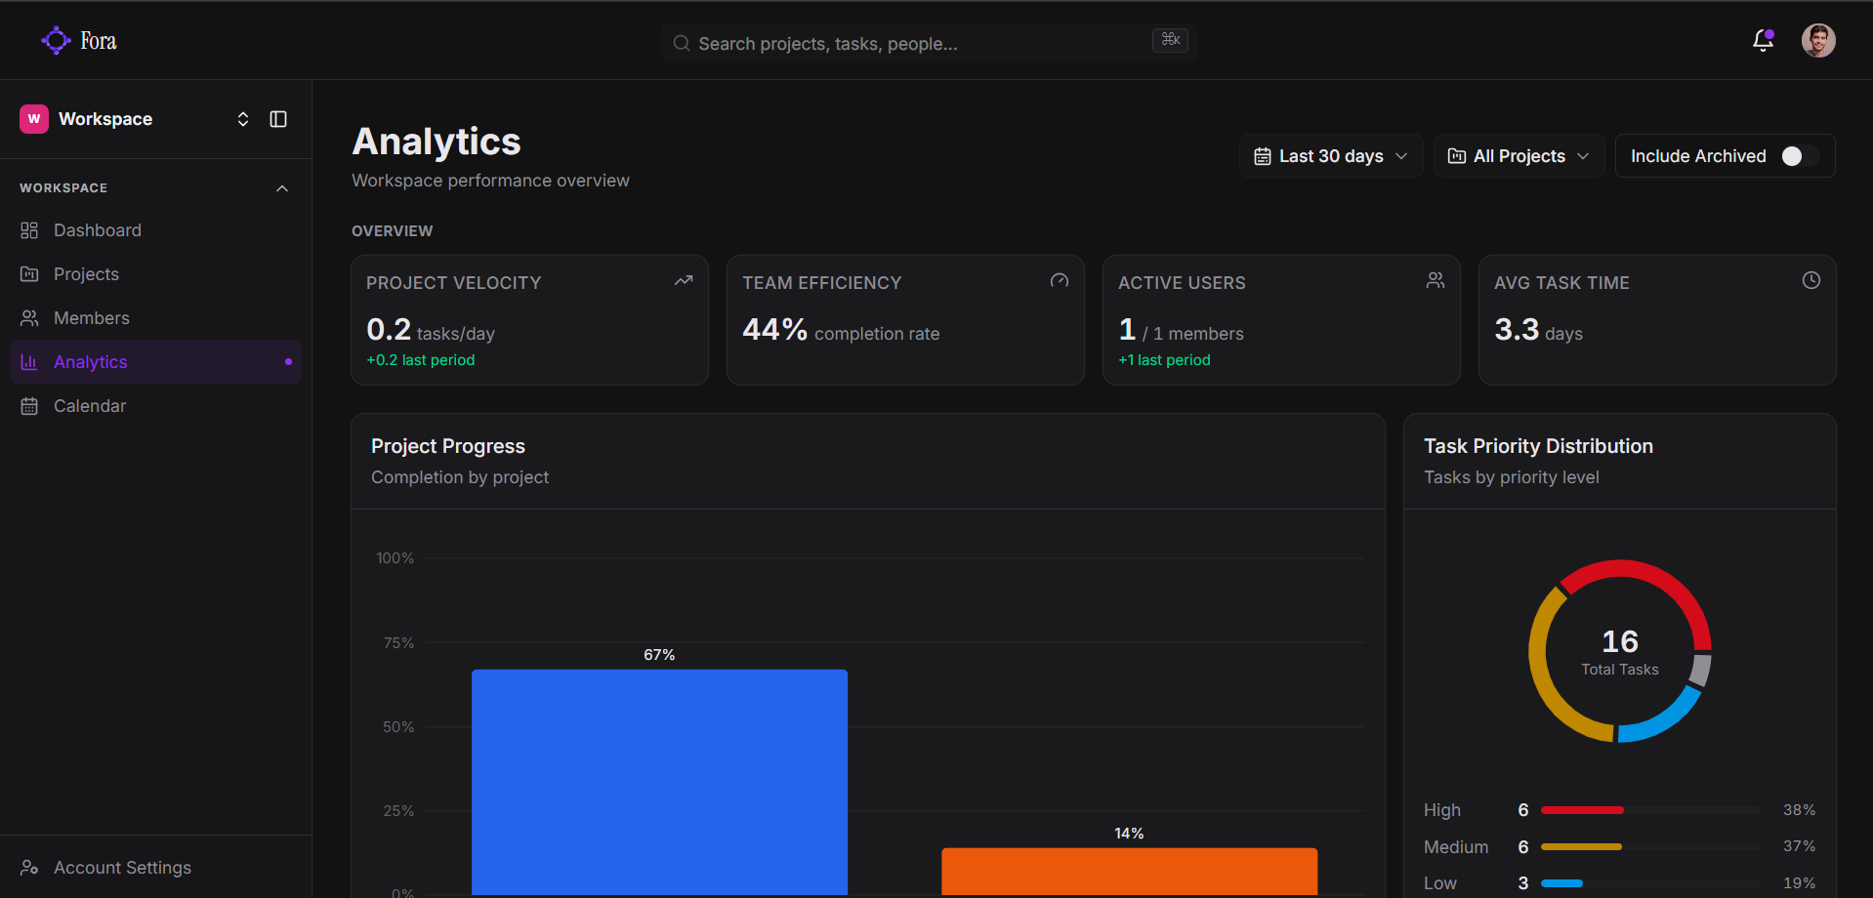Viewport: 1873px width, 898px height.
Task: Click the Avg Task Time clock icon
Action: point(1811,281)
